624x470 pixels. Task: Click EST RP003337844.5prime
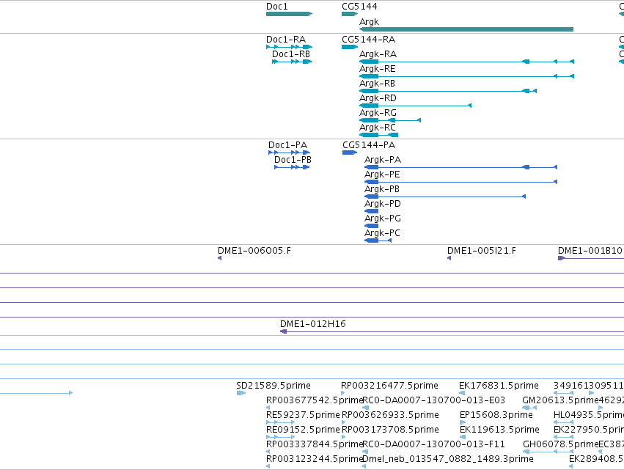tap(268, 452)
